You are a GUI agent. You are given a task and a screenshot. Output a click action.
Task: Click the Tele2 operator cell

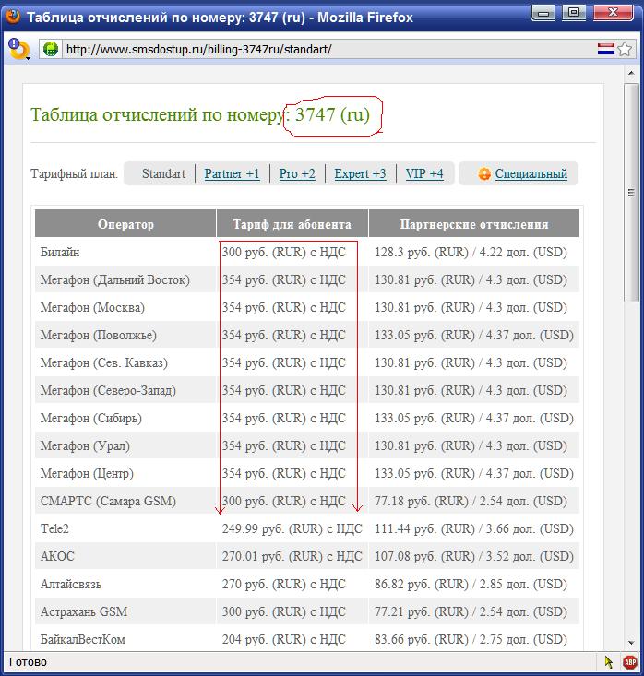[x=125, y=528]
